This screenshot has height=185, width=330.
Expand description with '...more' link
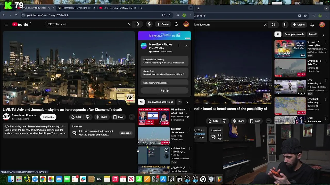(x=61, y=133)
